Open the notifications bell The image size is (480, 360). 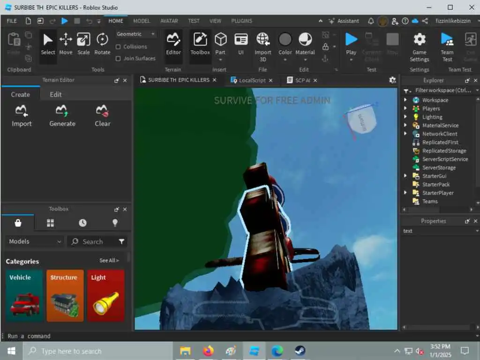(371, 21)
